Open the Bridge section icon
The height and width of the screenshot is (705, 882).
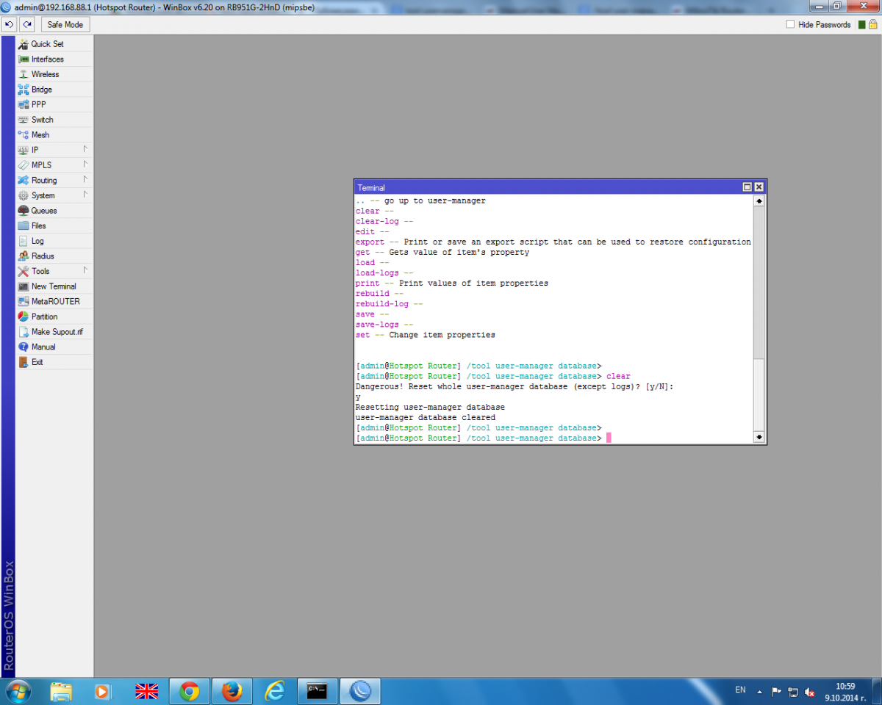click(x=24, y=90)
